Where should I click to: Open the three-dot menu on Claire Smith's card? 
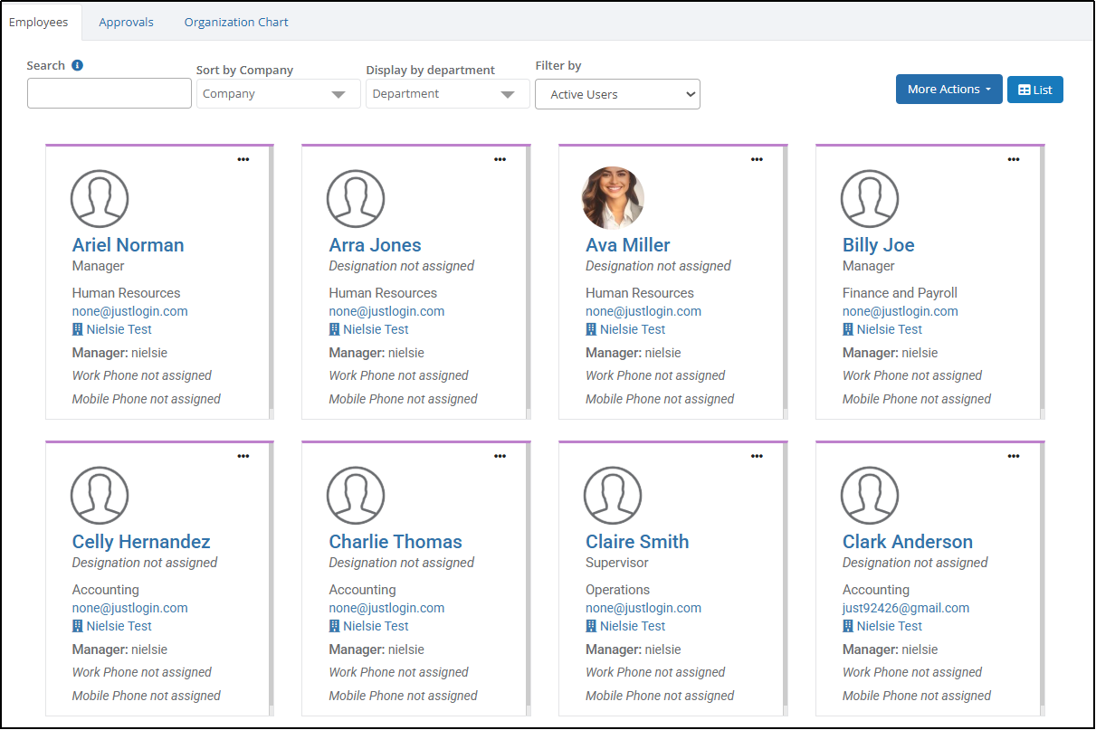(757, 456)
